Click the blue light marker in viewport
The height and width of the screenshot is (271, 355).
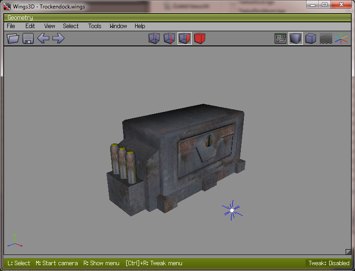tap(231, 210)
